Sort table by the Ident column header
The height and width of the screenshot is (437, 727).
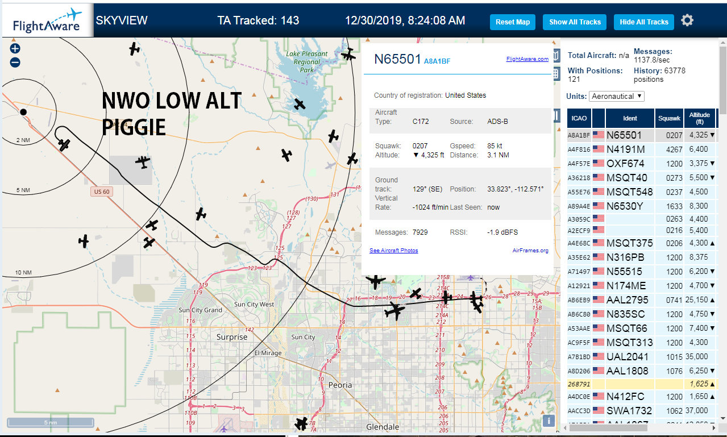pos(630,118)
